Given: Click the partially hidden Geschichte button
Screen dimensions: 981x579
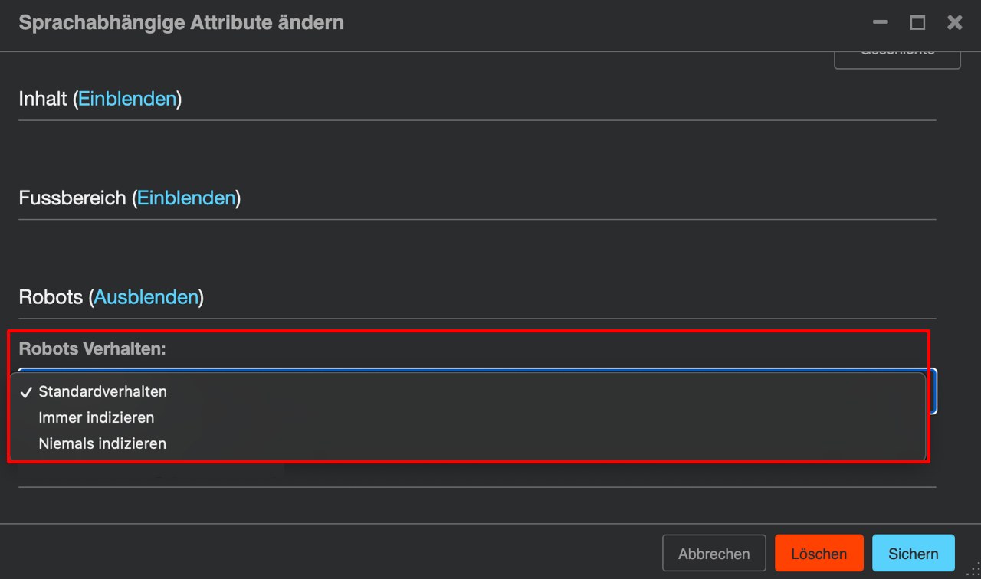Looking at the screenshot, I should pyautogui.click(x=897, y=57).
